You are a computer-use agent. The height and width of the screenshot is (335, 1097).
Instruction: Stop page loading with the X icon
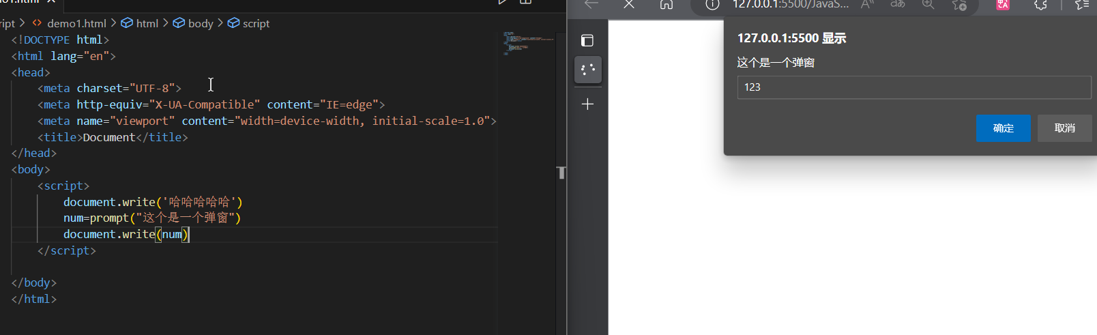(x=629, y=5)
